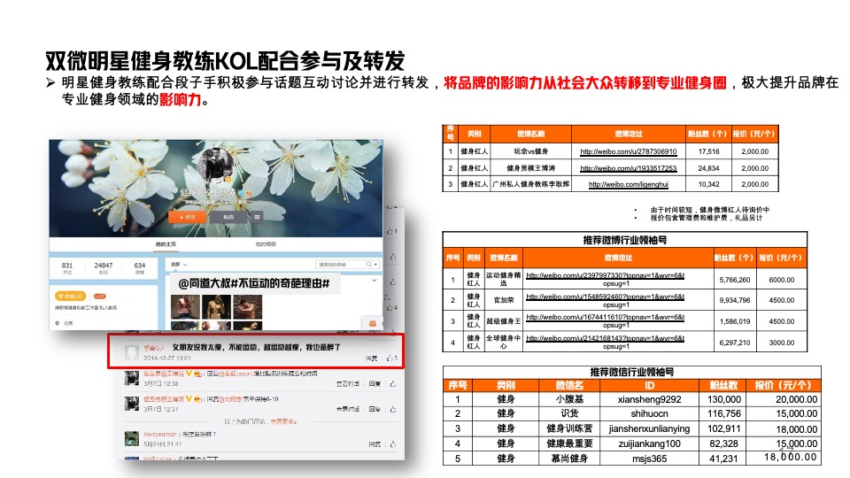
Task: Click 回复 on the 3月7日 12:37 comment
Action: tap(375, 409)
